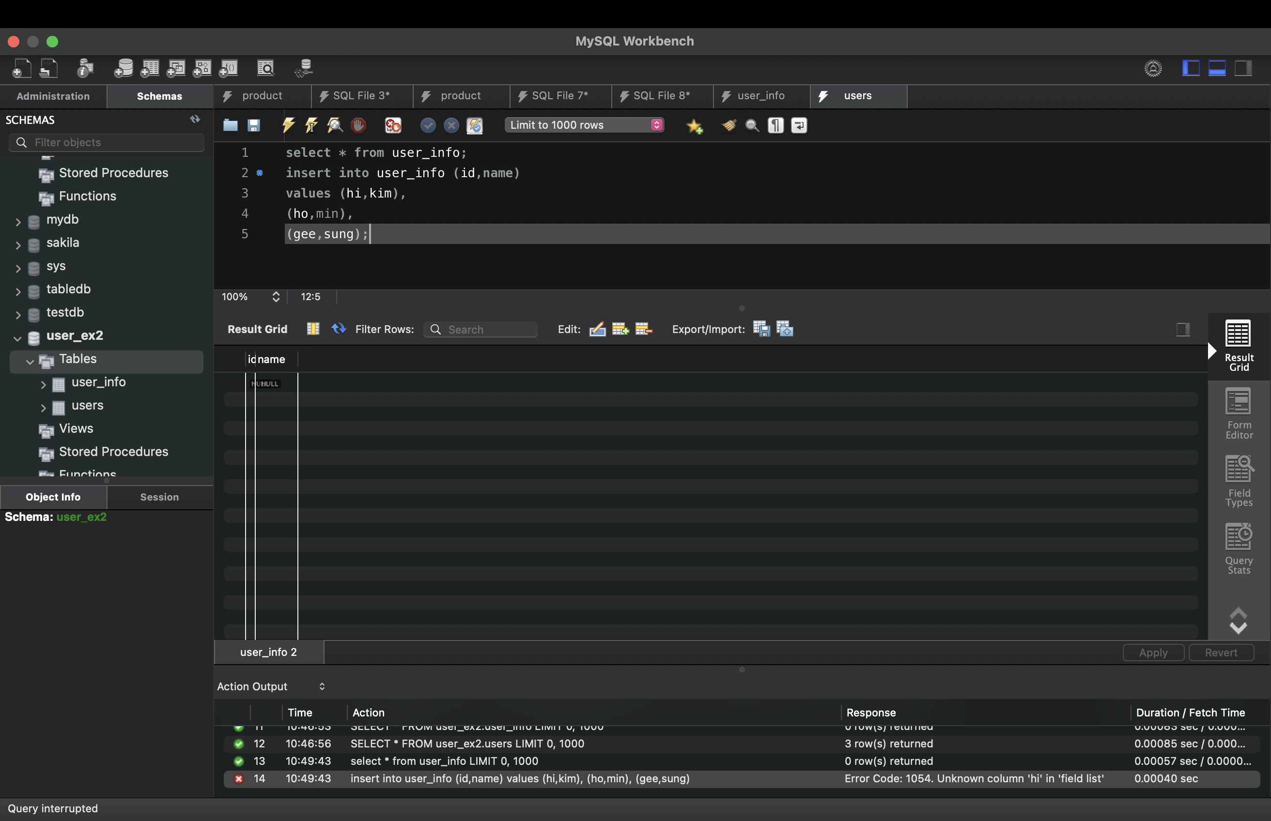This screenshot has width=1271, height=821.
Task: Click the Apply button
Action: tap(1153, 653)
